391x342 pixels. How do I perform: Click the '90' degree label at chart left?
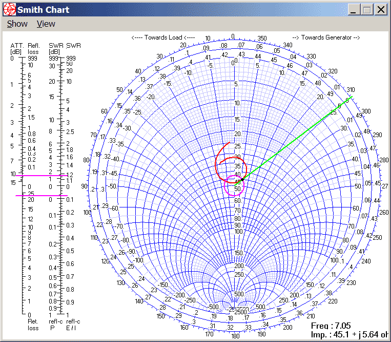pos(84,186)
